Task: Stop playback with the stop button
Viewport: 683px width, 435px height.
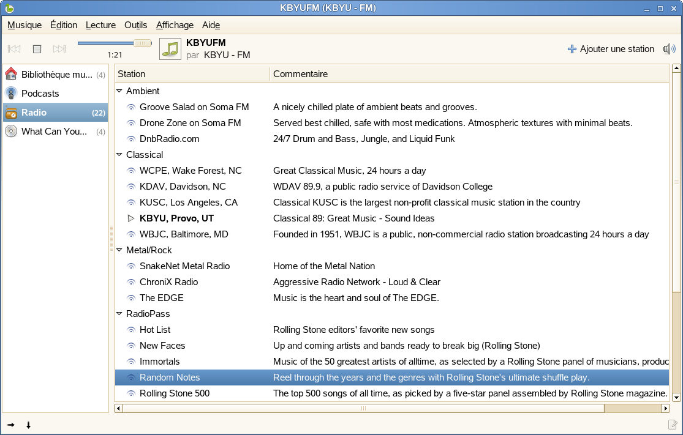Action: [x=37, y=49]
